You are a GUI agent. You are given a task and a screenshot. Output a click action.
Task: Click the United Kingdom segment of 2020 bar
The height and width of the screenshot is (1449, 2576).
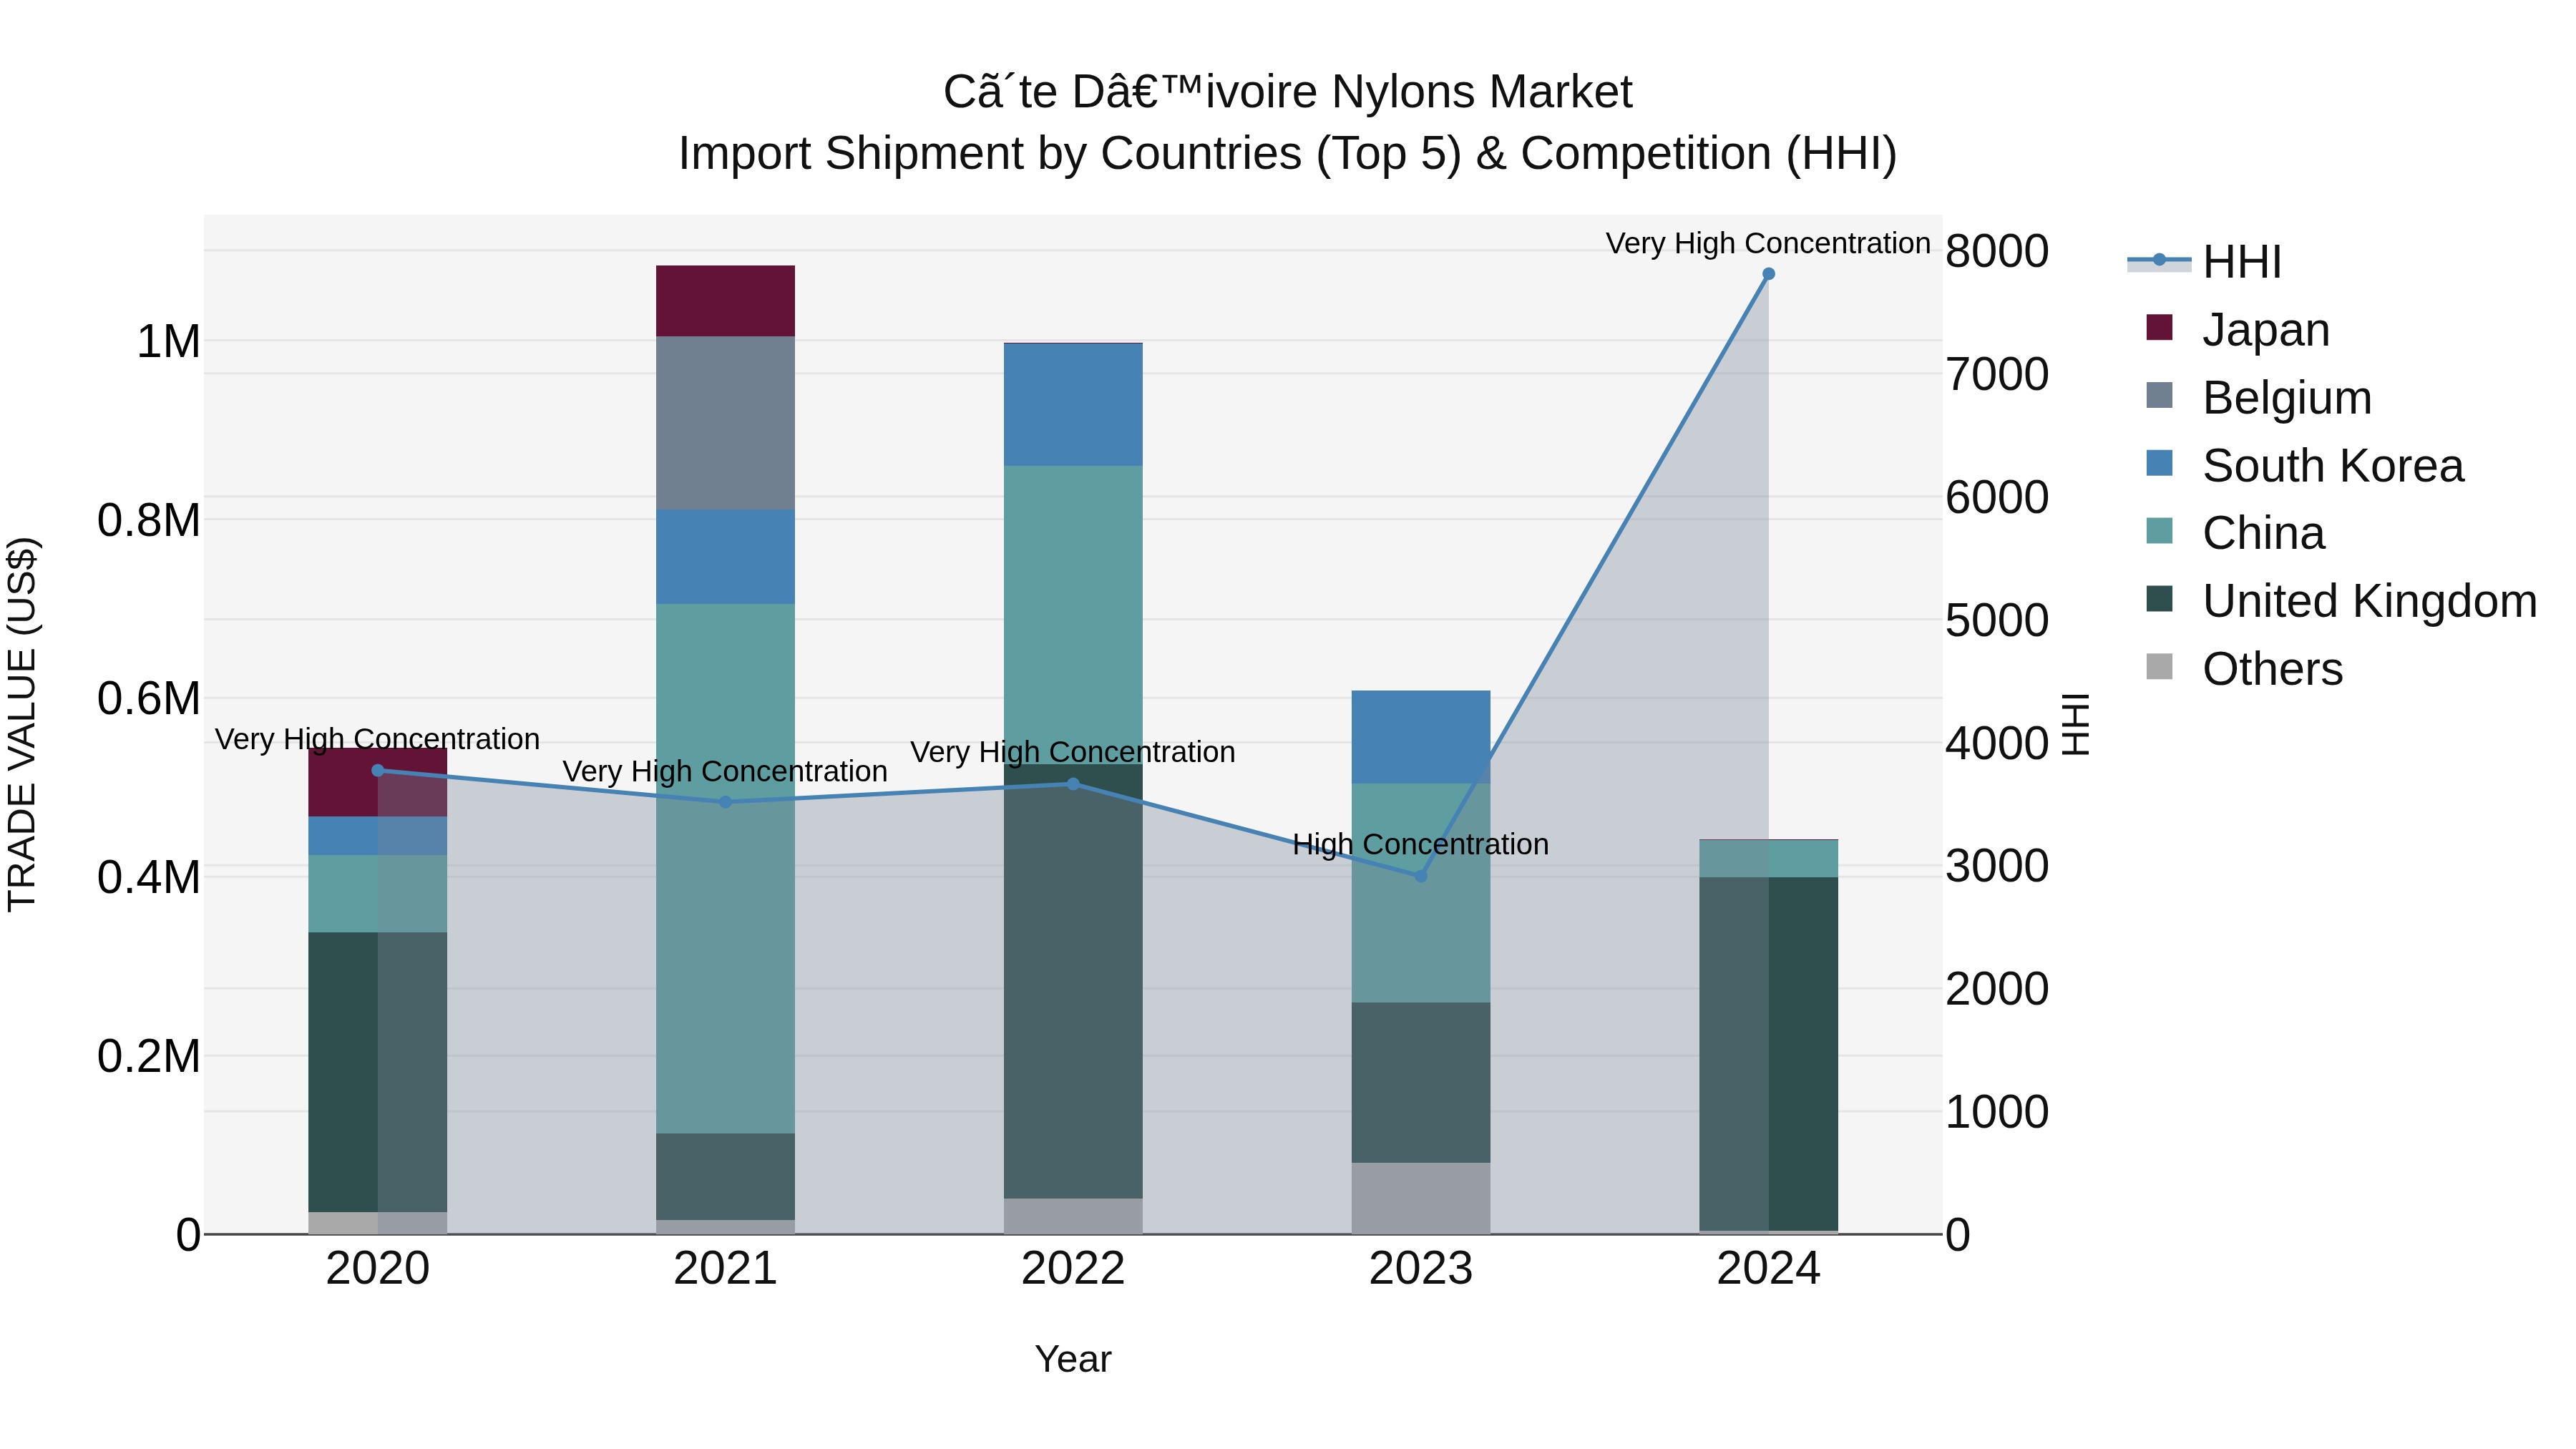[x=378, y=1073]
